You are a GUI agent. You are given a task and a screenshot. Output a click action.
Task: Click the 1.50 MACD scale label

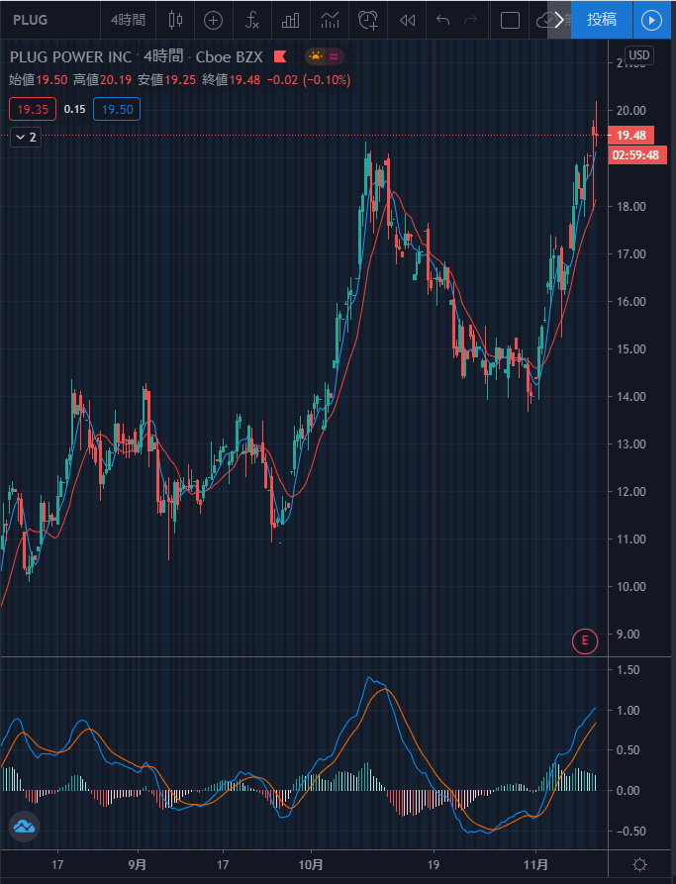pos(628,670)
